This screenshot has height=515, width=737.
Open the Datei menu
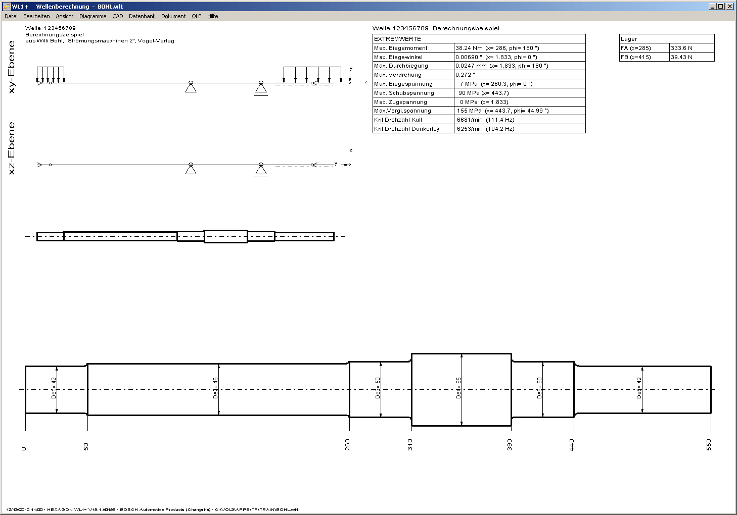tap(11, 16)
